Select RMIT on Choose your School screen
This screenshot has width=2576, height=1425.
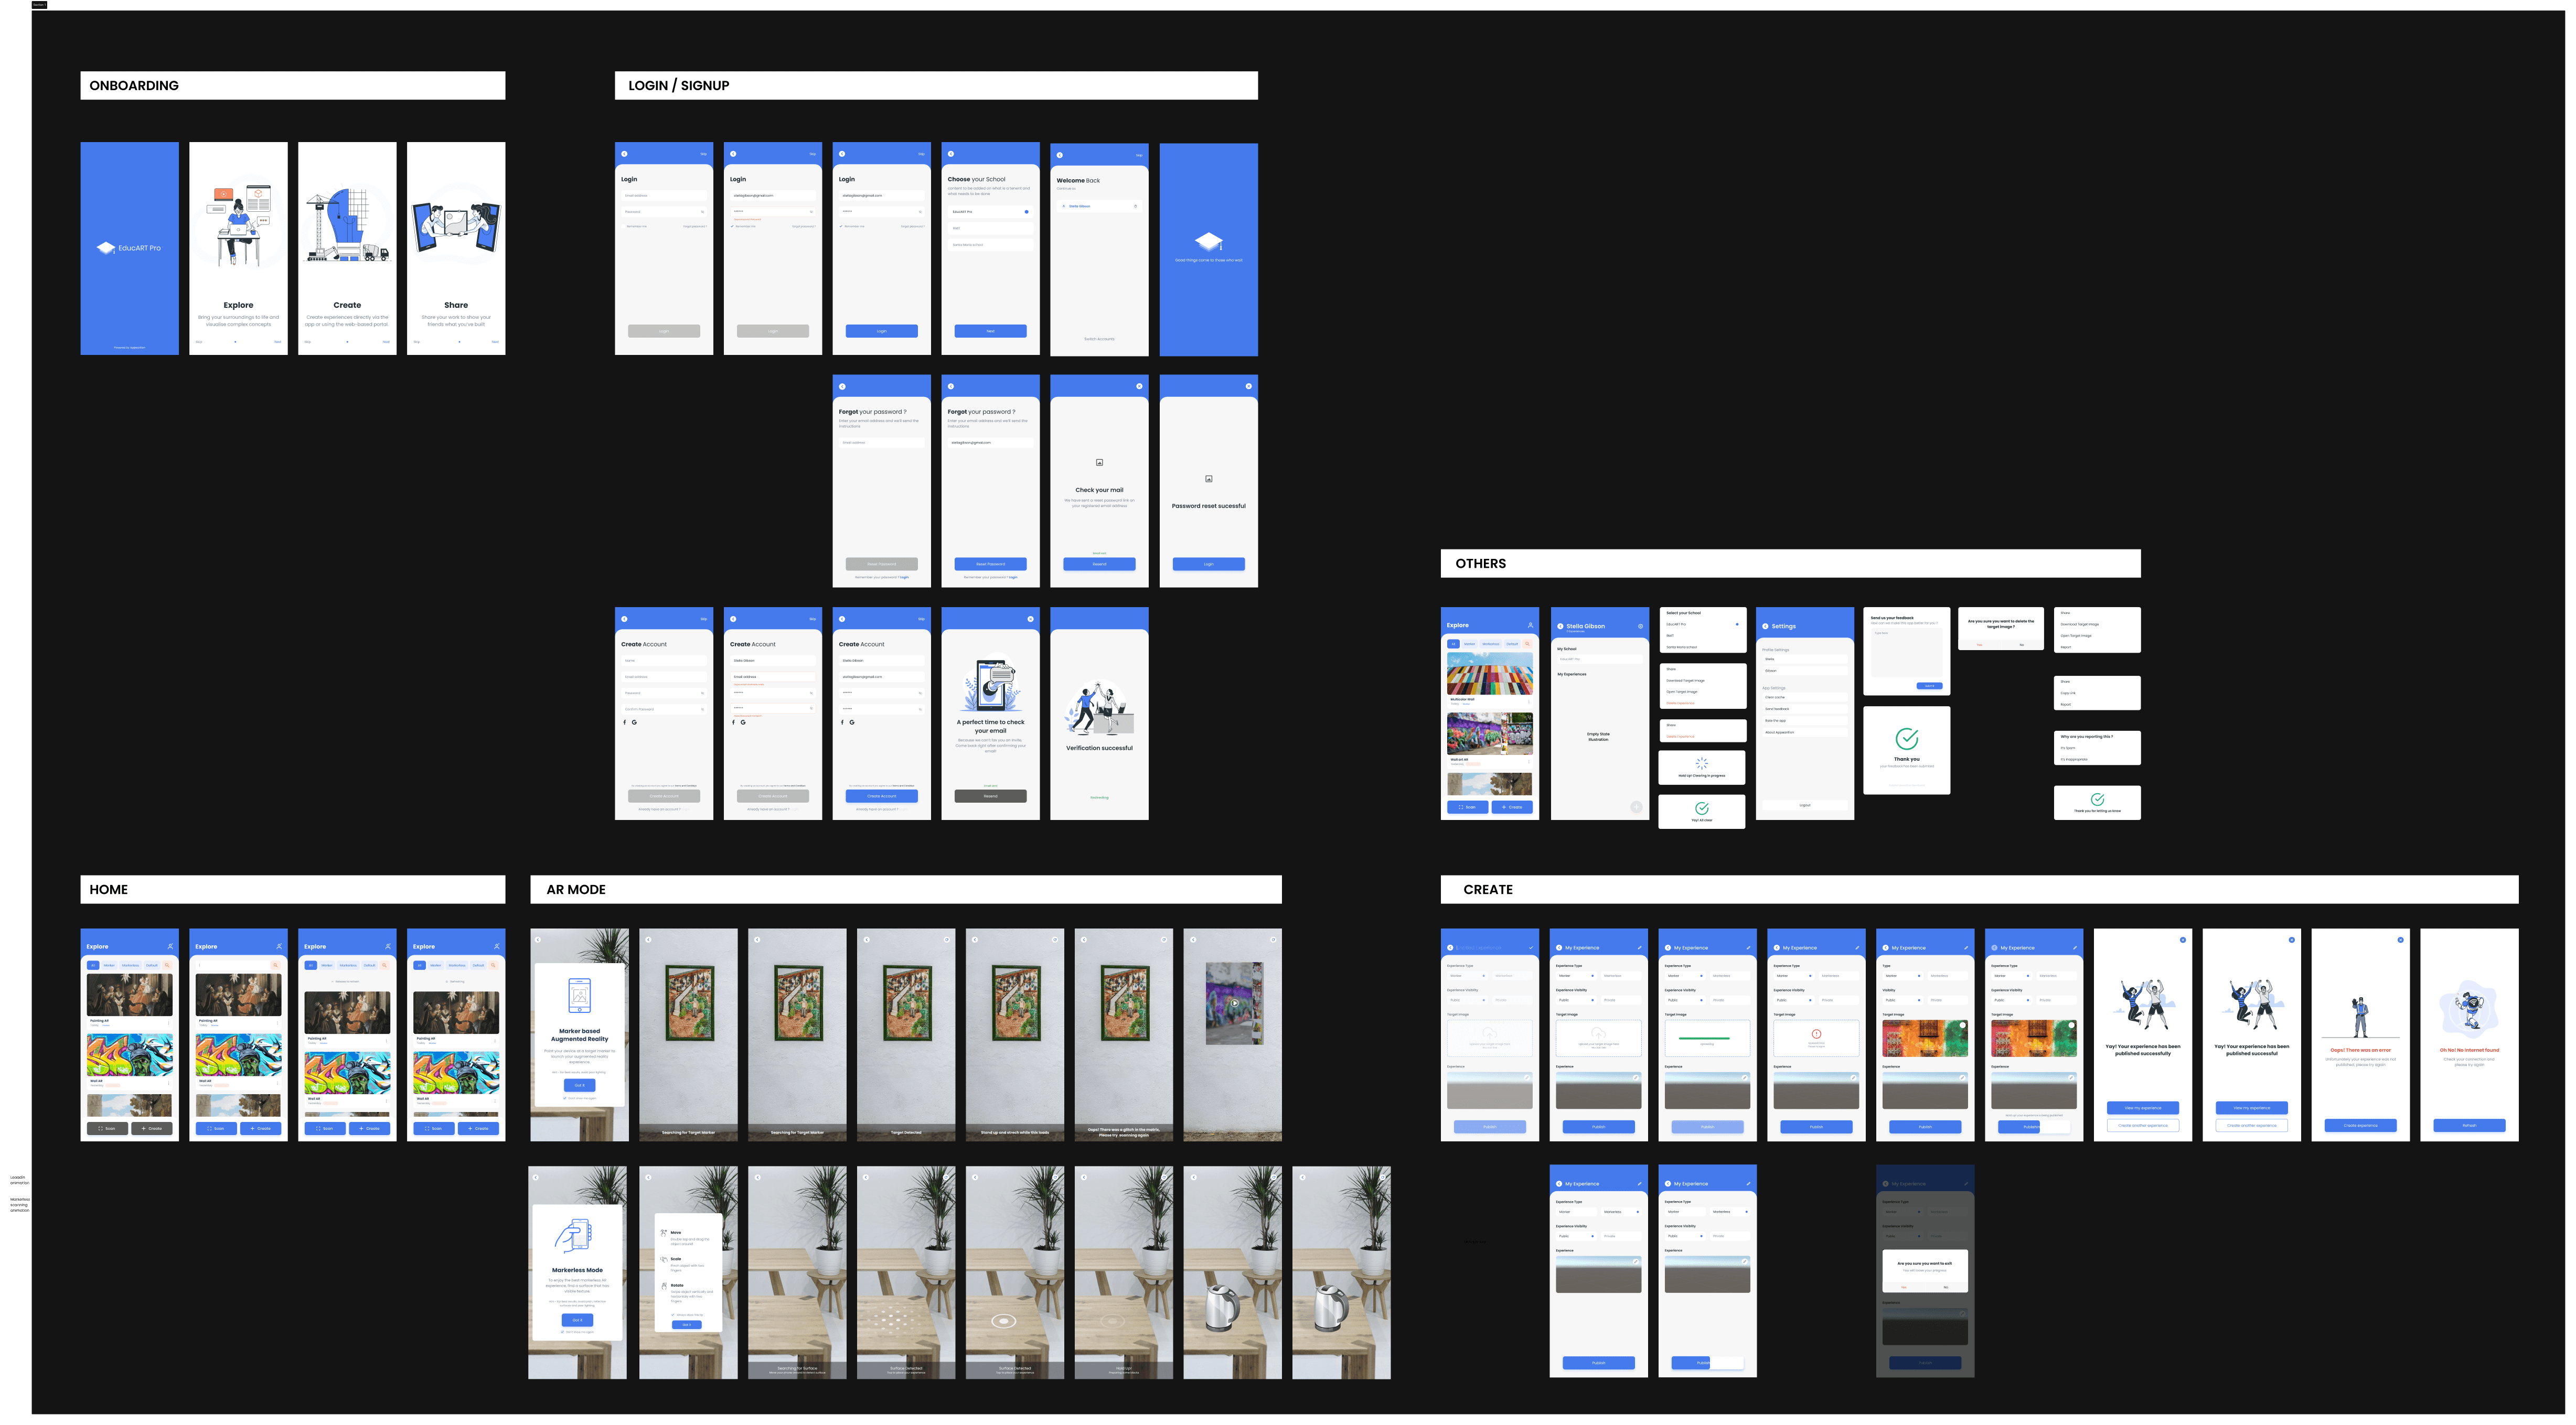(990, 228)
